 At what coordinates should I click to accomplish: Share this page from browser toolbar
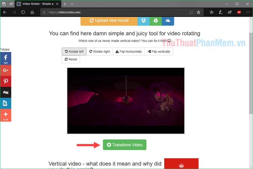[x=230, y=12]
